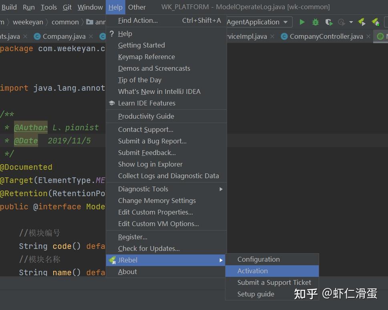Screen dimensions: 388x310
Task: Start debugging with the bug icon
Action: tap(315, 22)
